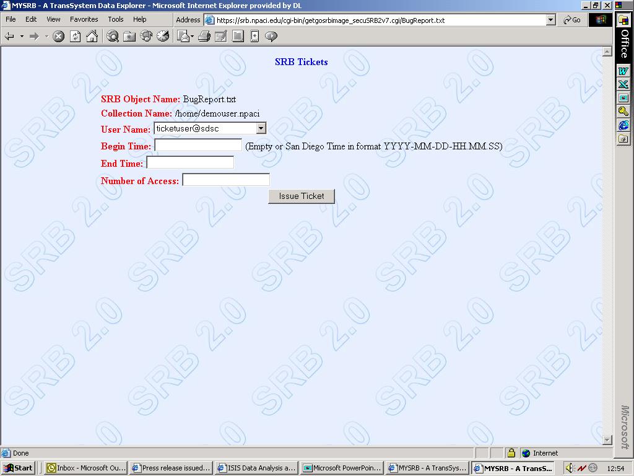The image size is (634, 476).
Task: Expand the Mail button dropdown arrow
Action: (x=192, y=37)
